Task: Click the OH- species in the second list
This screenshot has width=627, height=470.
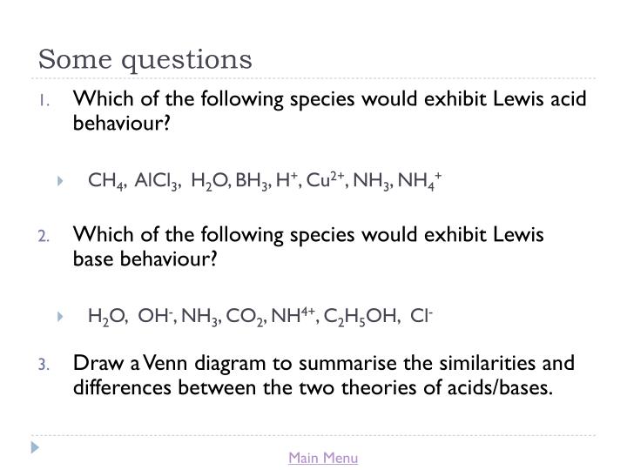Action: point(155,316)
